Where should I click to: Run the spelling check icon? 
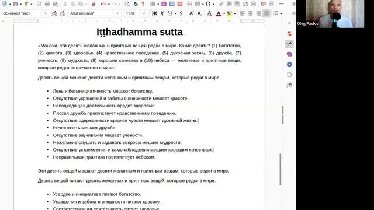point(136,4)
